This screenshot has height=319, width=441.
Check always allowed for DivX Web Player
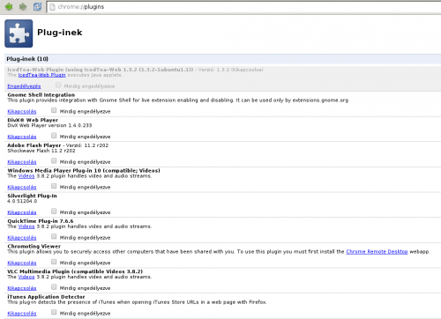click(x=54, y=136)
